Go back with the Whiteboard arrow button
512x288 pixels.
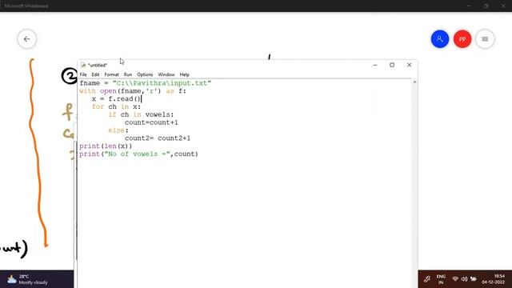(x=26, y=39)
